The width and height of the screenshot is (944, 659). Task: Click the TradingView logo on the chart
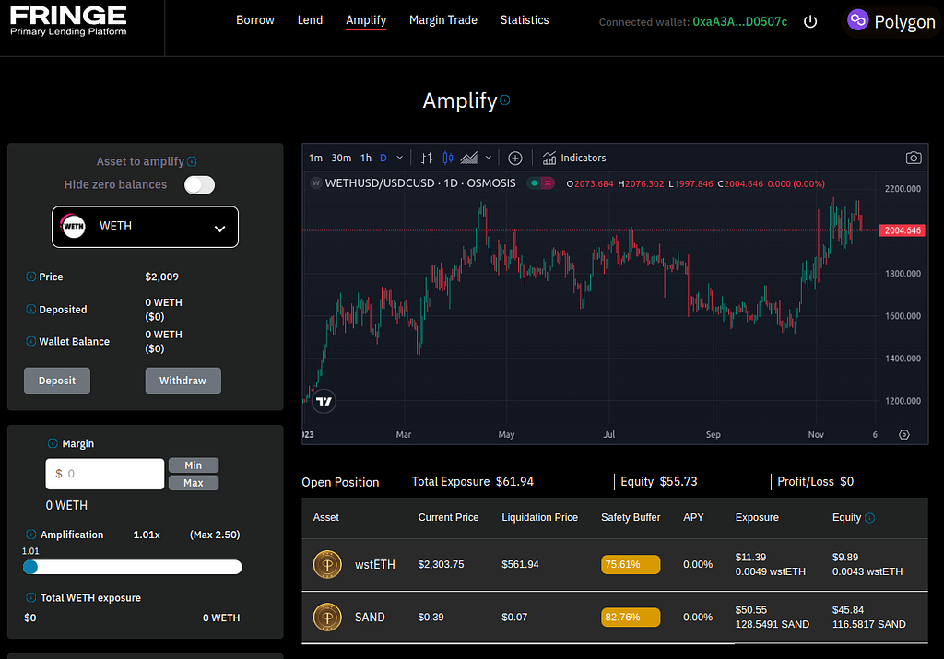pyautogui.click(x=324, y=401)
